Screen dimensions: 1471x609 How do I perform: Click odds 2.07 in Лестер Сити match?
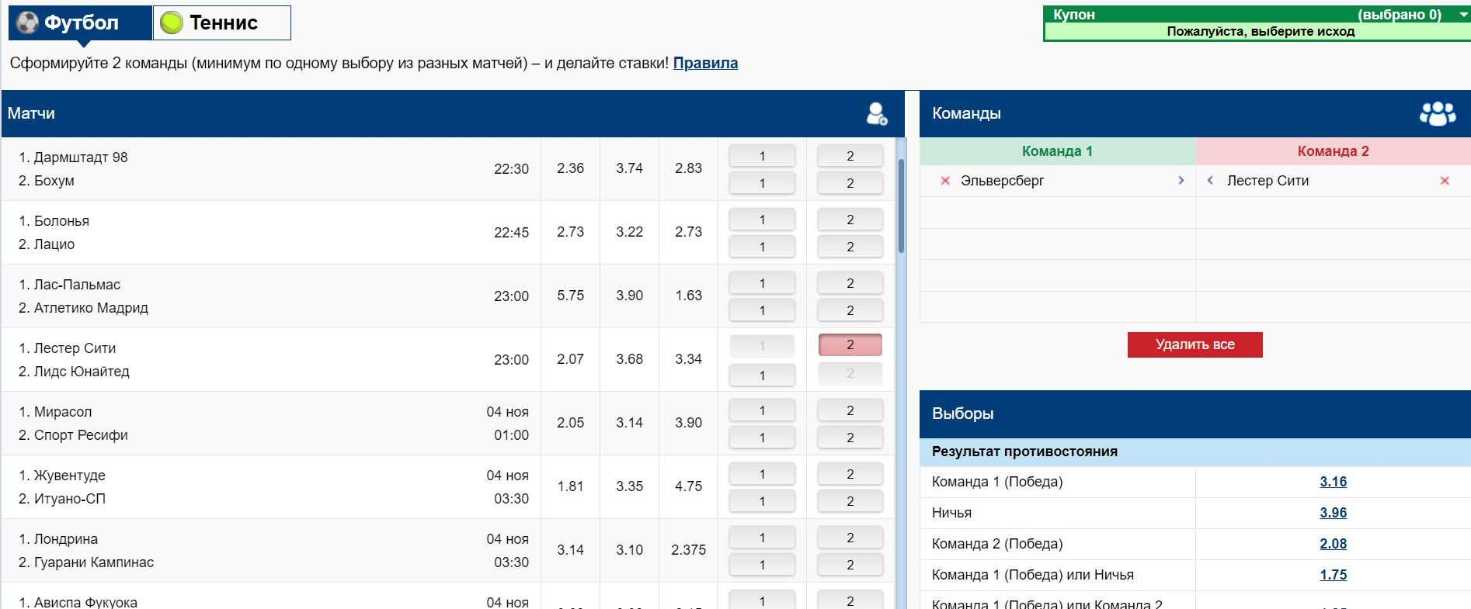coord(570,359)
